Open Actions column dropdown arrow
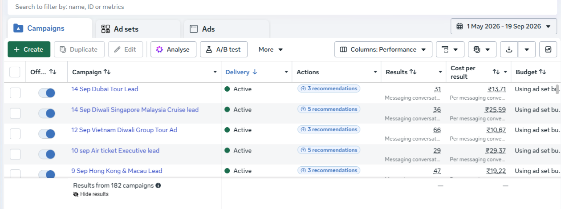Viewport: 561px width, 209px height. click(375, 72)
